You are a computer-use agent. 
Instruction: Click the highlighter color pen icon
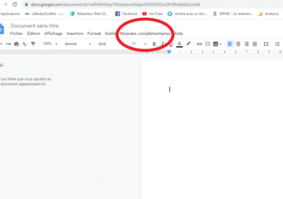click(x=189, y=44)
